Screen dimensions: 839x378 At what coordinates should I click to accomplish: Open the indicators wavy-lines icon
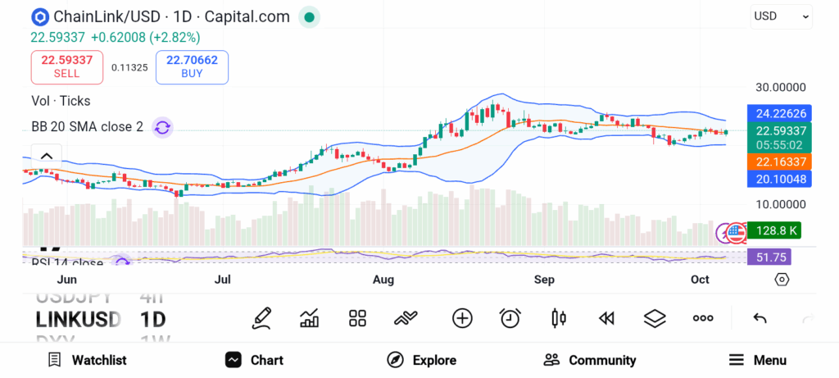406,318
